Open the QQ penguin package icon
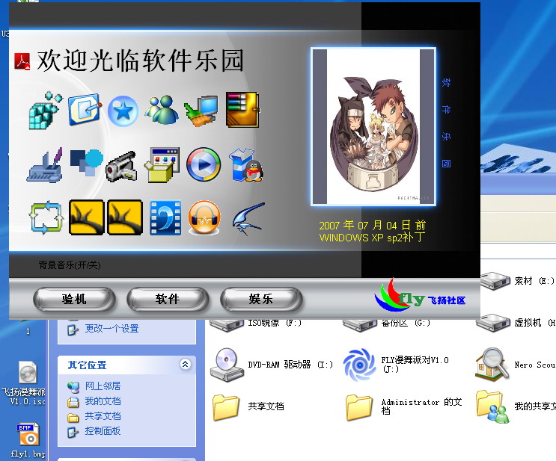The height and width of the screenshot is (461, 556). point(246,165)
